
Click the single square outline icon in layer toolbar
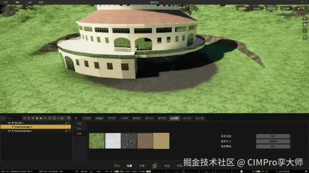pyautogui.click(x=55, y=118)
